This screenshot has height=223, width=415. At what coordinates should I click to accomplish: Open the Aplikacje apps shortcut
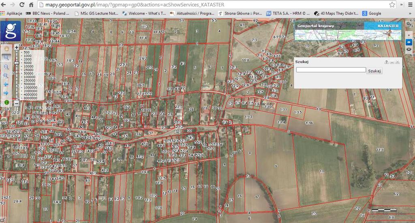point(11,13)
